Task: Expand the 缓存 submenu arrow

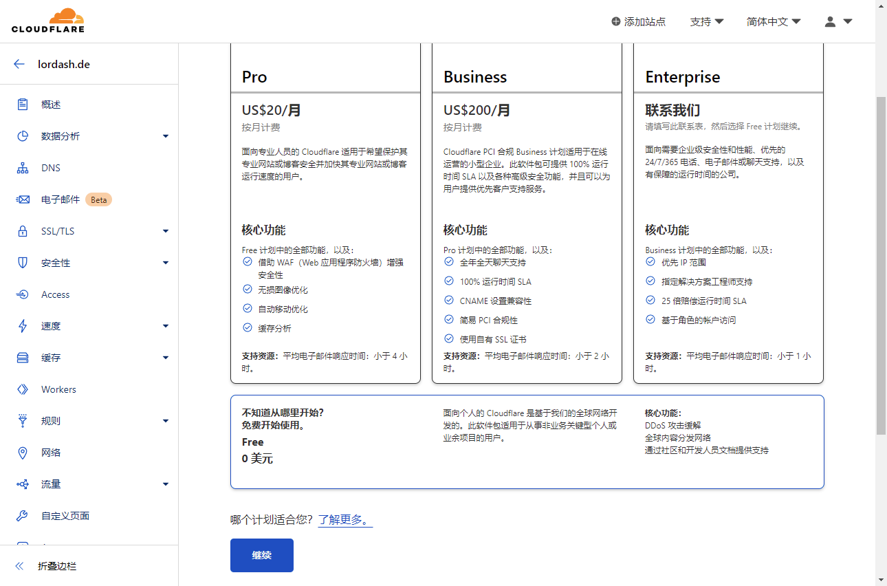Action: tap(166, 358)
